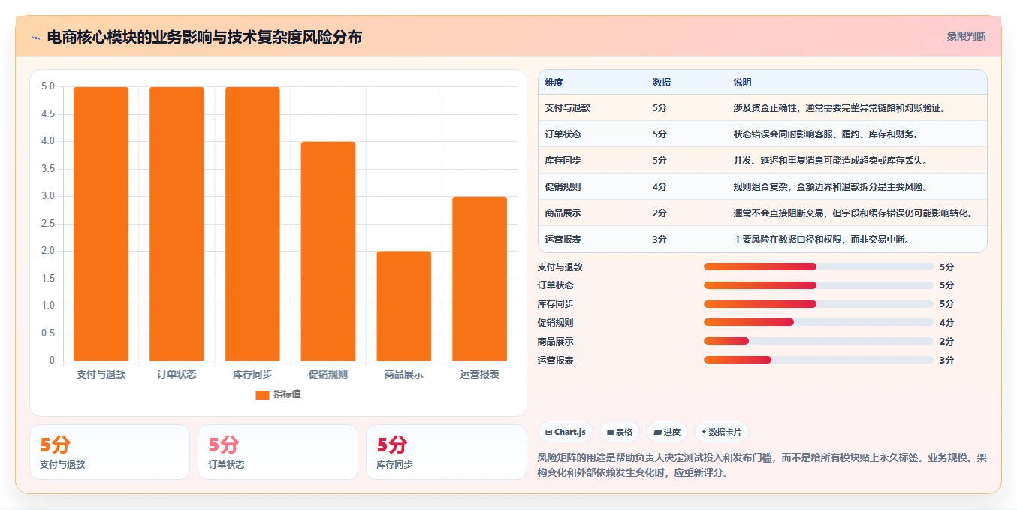Click the 库存同步 cell in the table
Screen dimensions: 1017x510
pos(563,161)
